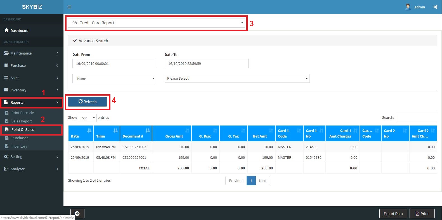Sort by Document # column icon

[148, 131]
